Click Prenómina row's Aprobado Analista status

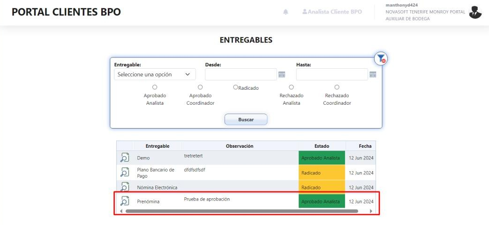tap(322, 201)
